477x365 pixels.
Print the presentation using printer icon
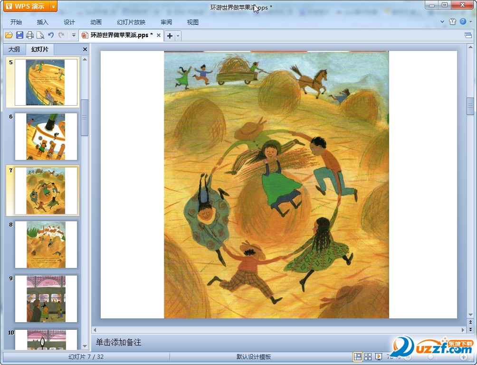click(30, 35)
